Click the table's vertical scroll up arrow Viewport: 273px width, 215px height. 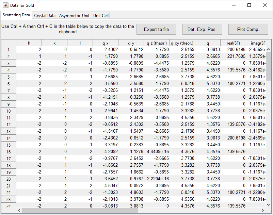(269, 50)
